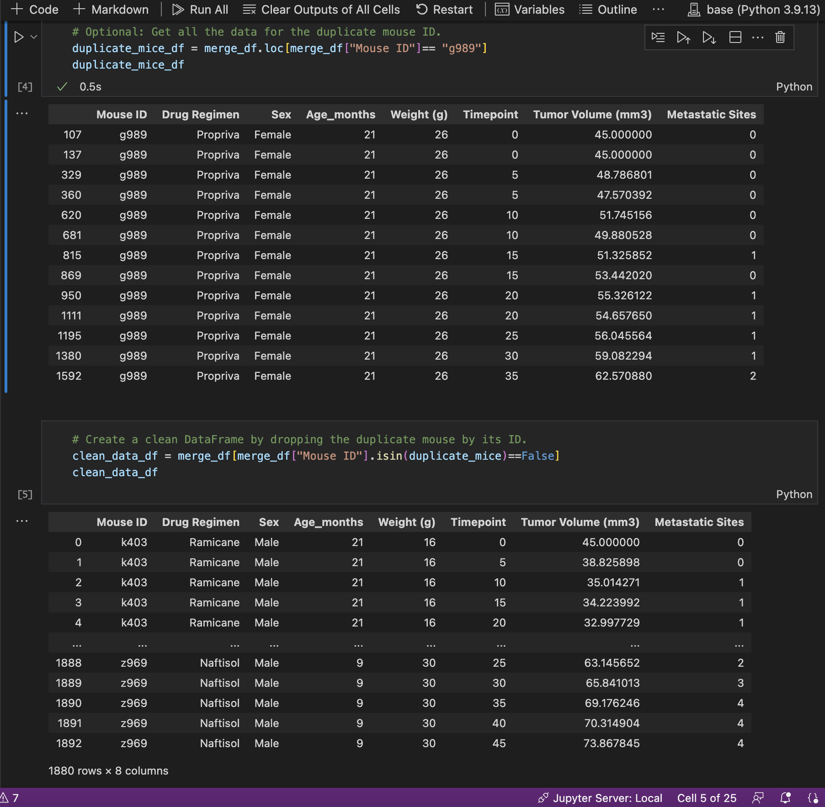Open the feedback icon in status bar

pyautogui.click(x=758, y=798)
